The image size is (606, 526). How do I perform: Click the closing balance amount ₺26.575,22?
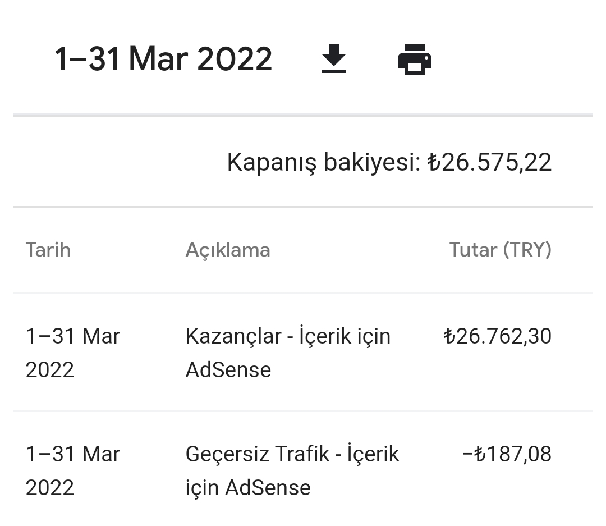click(x=489, y=162)
